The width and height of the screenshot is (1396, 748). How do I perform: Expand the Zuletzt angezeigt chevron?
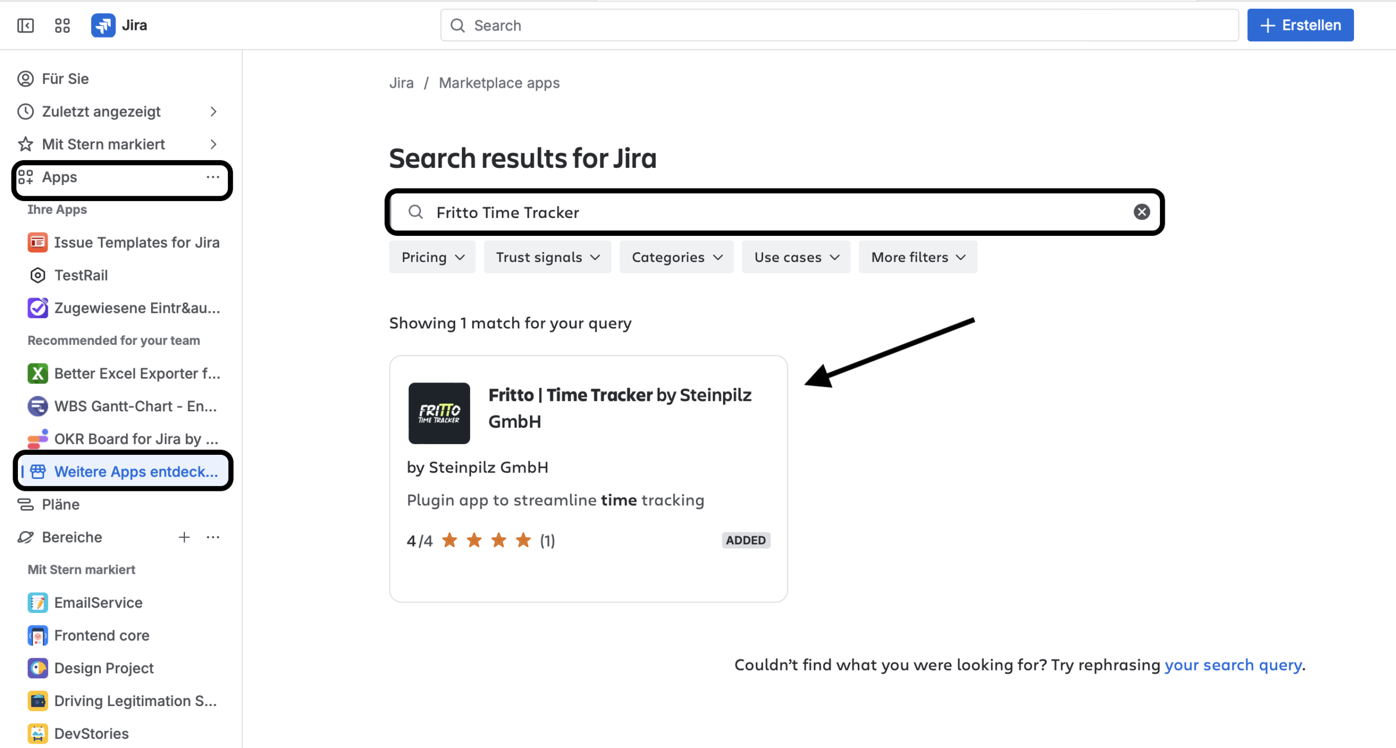tap(213, 112)
